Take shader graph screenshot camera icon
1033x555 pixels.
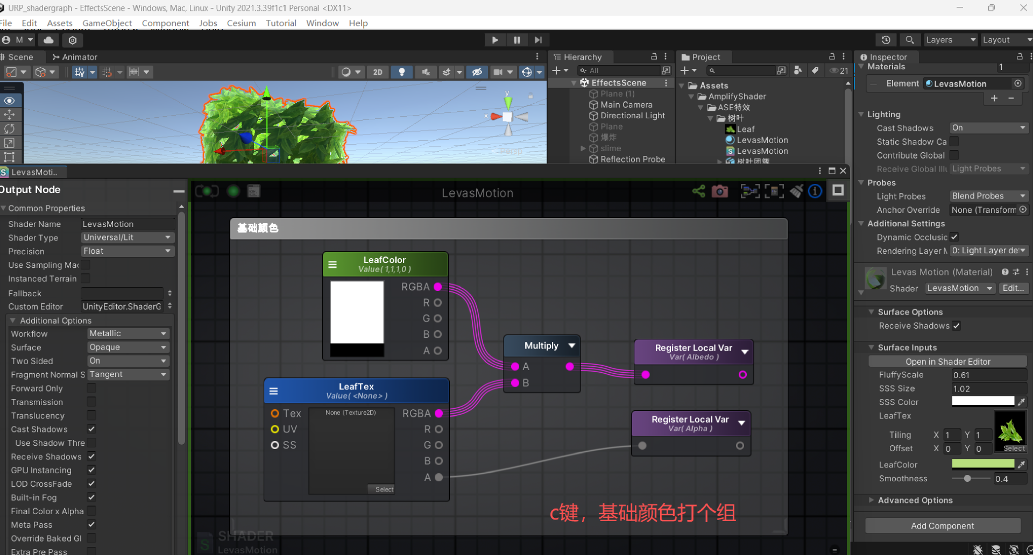click(720, 191)
